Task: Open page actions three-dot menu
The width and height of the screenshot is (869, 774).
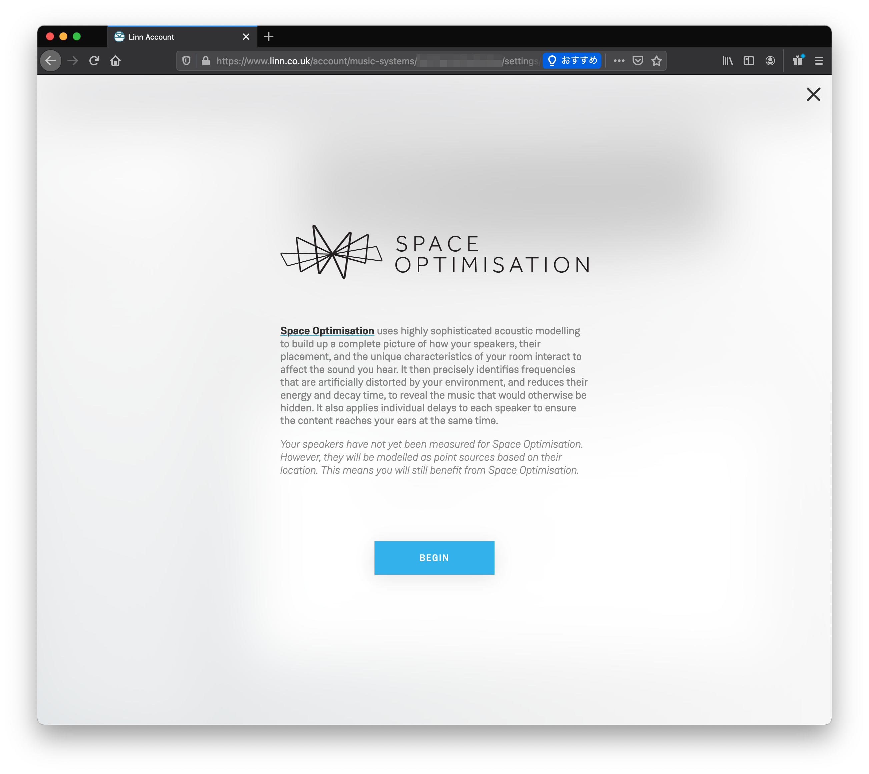Action: click(x=619, y=61)
